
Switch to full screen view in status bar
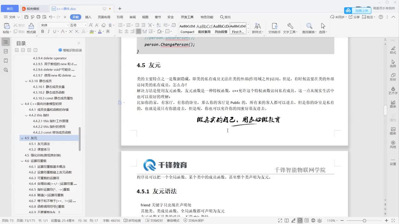(x=280, y=221)
